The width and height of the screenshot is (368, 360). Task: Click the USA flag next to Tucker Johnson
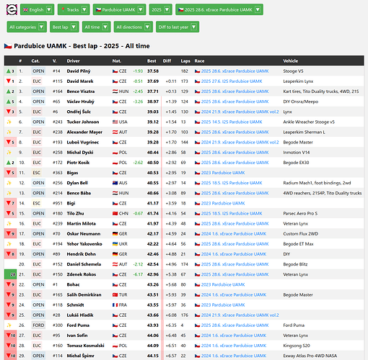[x=115, y=122]
